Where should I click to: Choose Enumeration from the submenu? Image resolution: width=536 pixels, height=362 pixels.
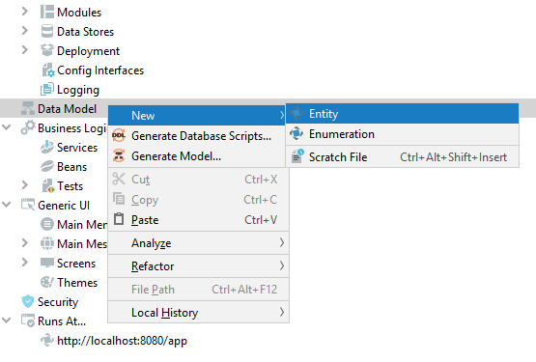(402, 134)
